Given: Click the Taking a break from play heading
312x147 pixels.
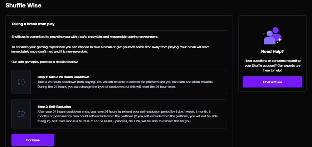Looking at the screenshot, I should [33, 24].
